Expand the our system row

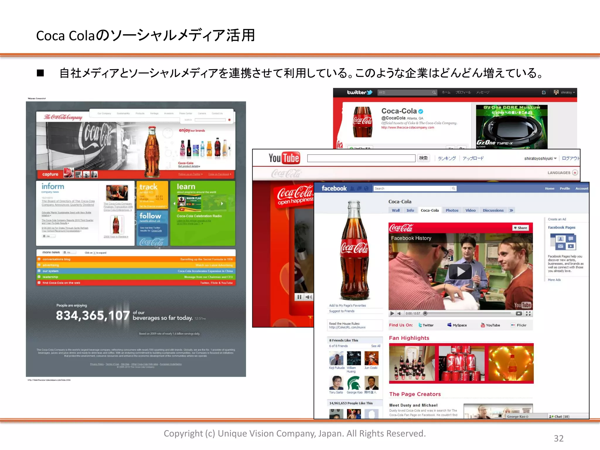(x=39, y=271)
